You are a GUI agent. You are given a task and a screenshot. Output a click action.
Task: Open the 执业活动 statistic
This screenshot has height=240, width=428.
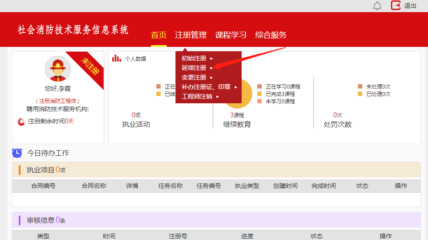(136, 125)
